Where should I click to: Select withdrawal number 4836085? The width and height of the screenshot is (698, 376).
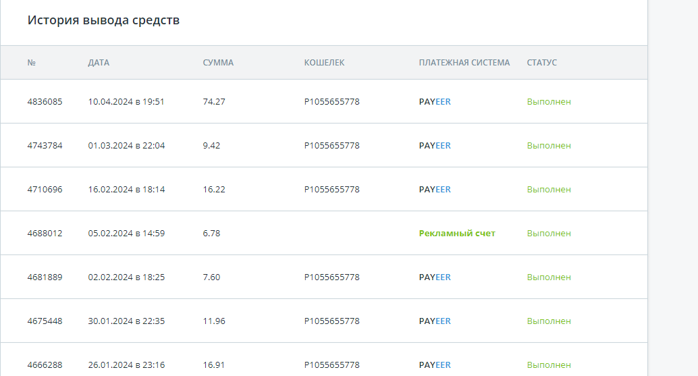pyautogui.click(x=45, y=101)
